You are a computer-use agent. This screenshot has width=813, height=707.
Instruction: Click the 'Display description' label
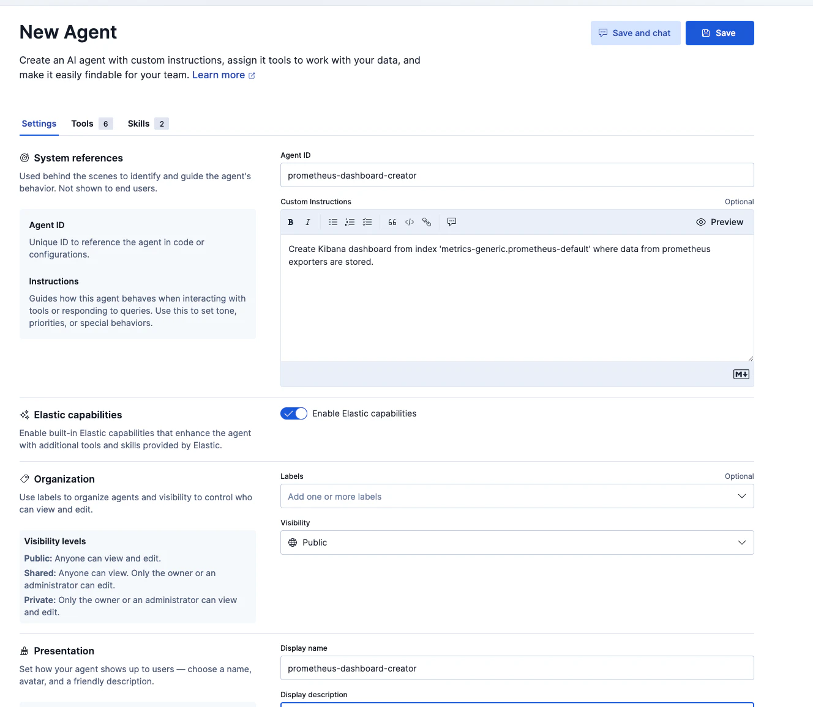click(314, 695)
